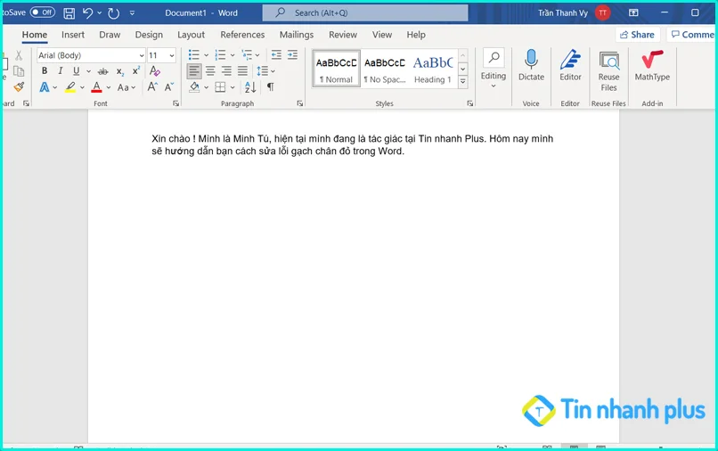The width and height of the screenshot is (718, 451).
Task: Open Line and Paragraph Spacing menu
Action: coord(265,71)
